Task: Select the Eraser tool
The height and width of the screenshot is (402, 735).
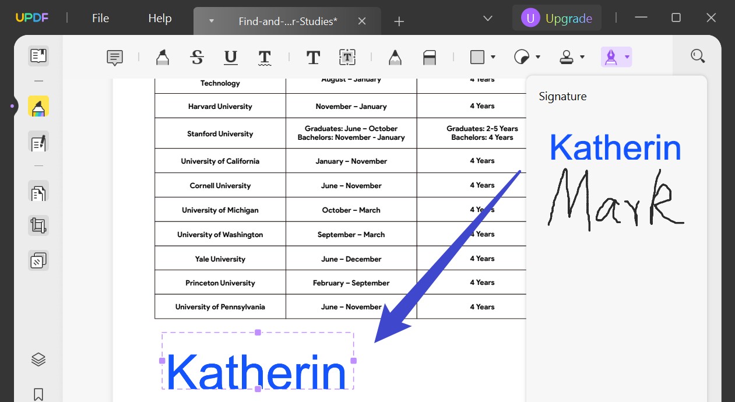Action: pyautogui.click(x=430, y=57)
